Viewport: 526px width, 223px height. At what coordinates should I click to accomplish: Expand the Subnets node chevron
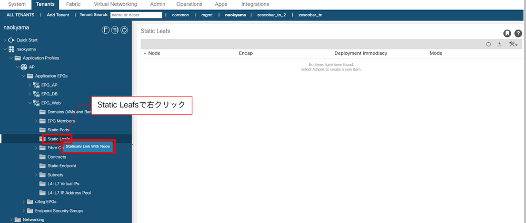click(x=36, y=175)
